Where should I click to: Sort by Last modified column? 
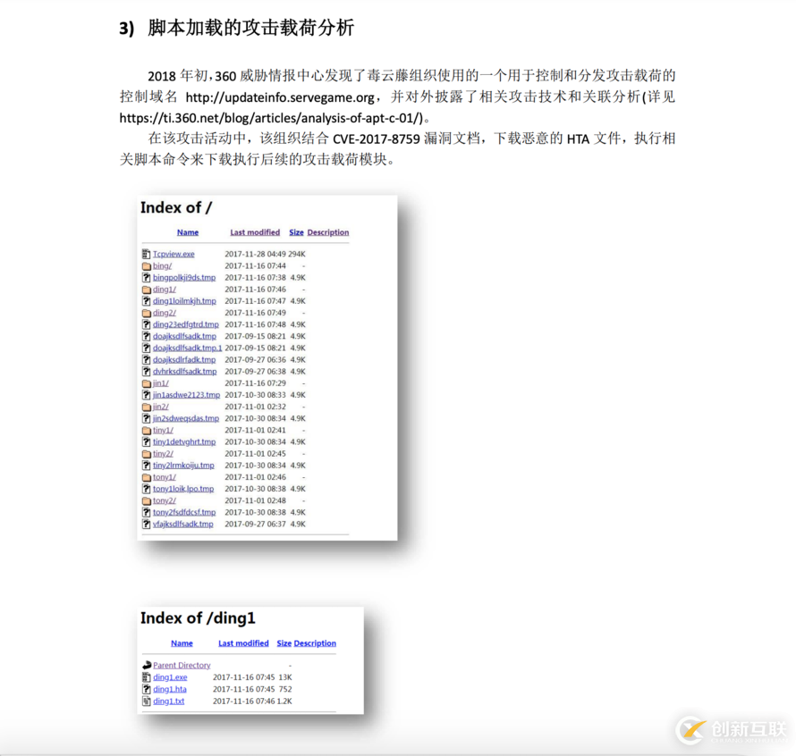pos(254,231)
